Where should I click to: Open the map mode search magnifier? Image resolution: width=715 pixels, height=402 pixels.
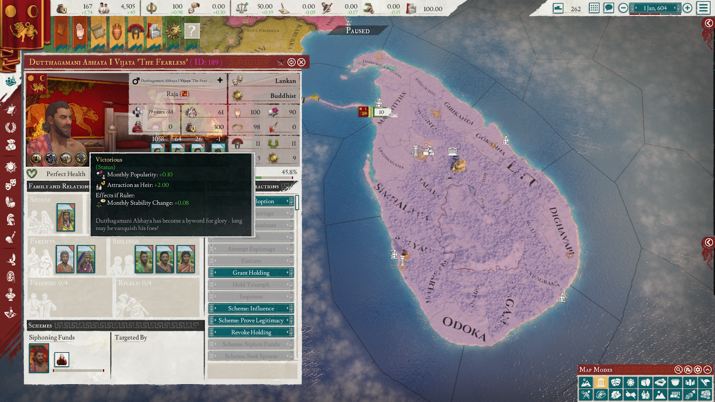(678, 369)
